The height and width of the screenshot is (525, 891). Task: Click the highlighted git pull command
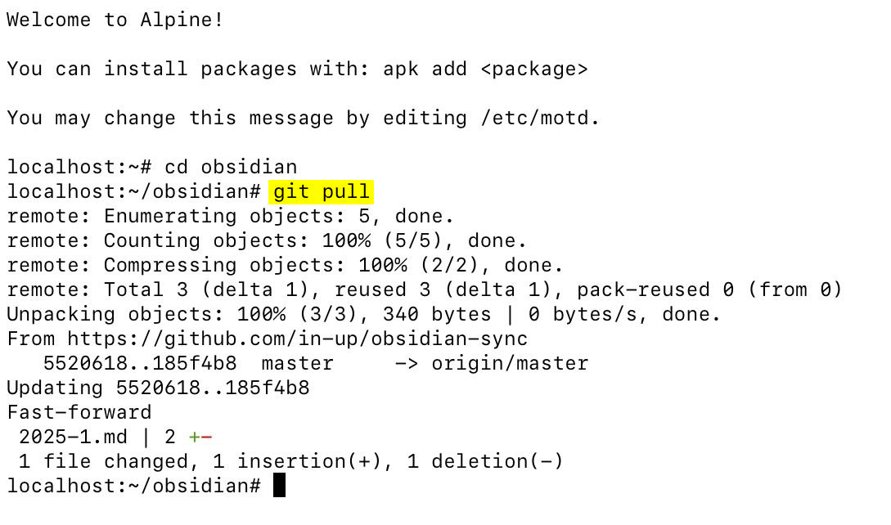click(321, 191)
